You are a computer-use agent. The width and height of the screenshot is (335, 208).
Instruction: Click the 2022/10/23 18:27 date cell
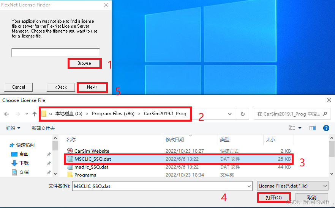[x=185, y=151]
